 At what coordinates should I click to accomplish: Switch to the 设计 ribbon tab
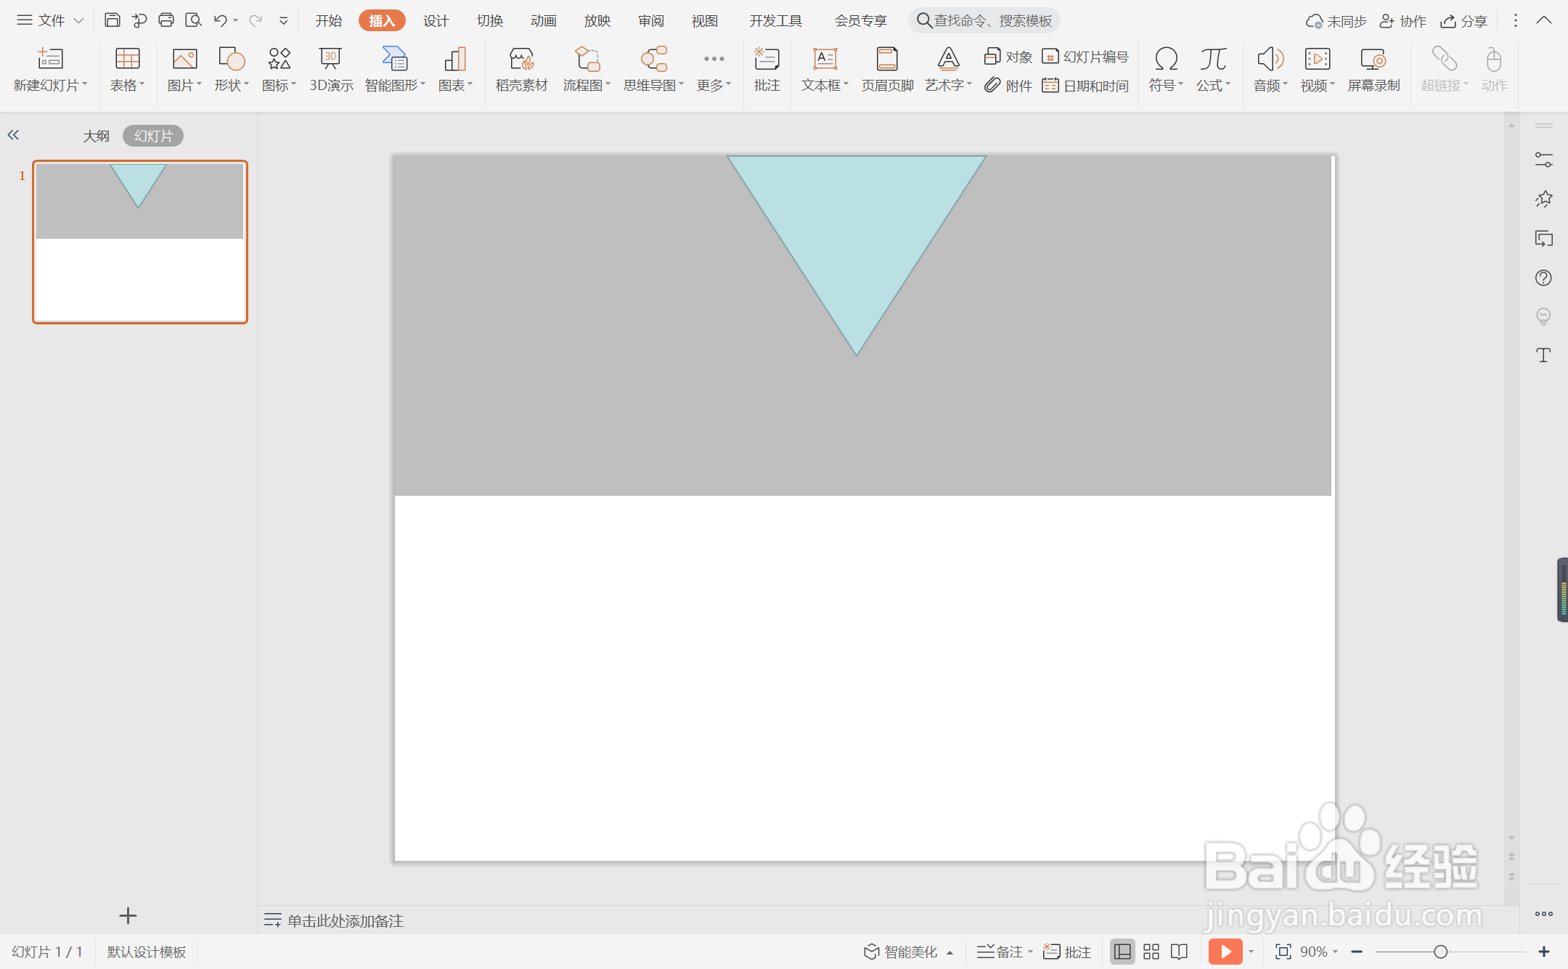click(x=436, y=20)
